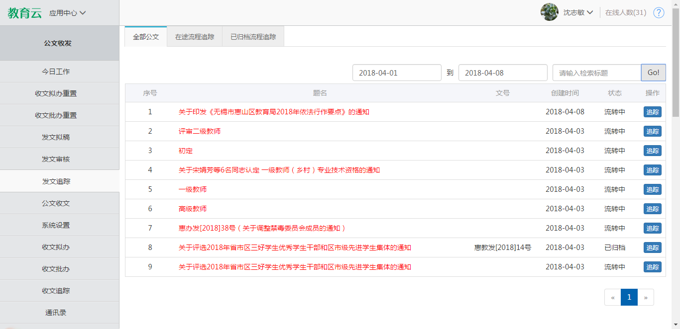Click the help question mark icon
Viewport: 680px width, 329px height.
[x=659, y=12]
